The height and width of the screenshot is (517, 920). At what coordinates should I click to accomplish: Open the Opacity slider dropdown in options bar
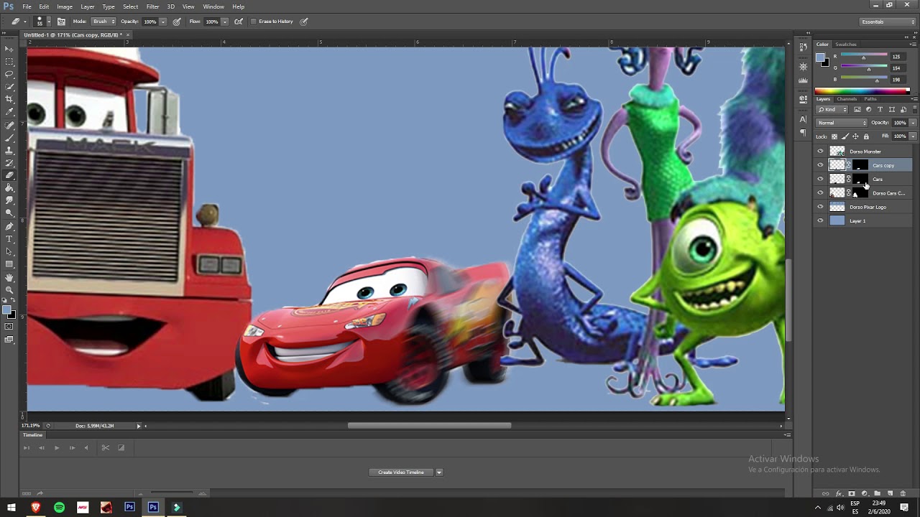(163, 22)
